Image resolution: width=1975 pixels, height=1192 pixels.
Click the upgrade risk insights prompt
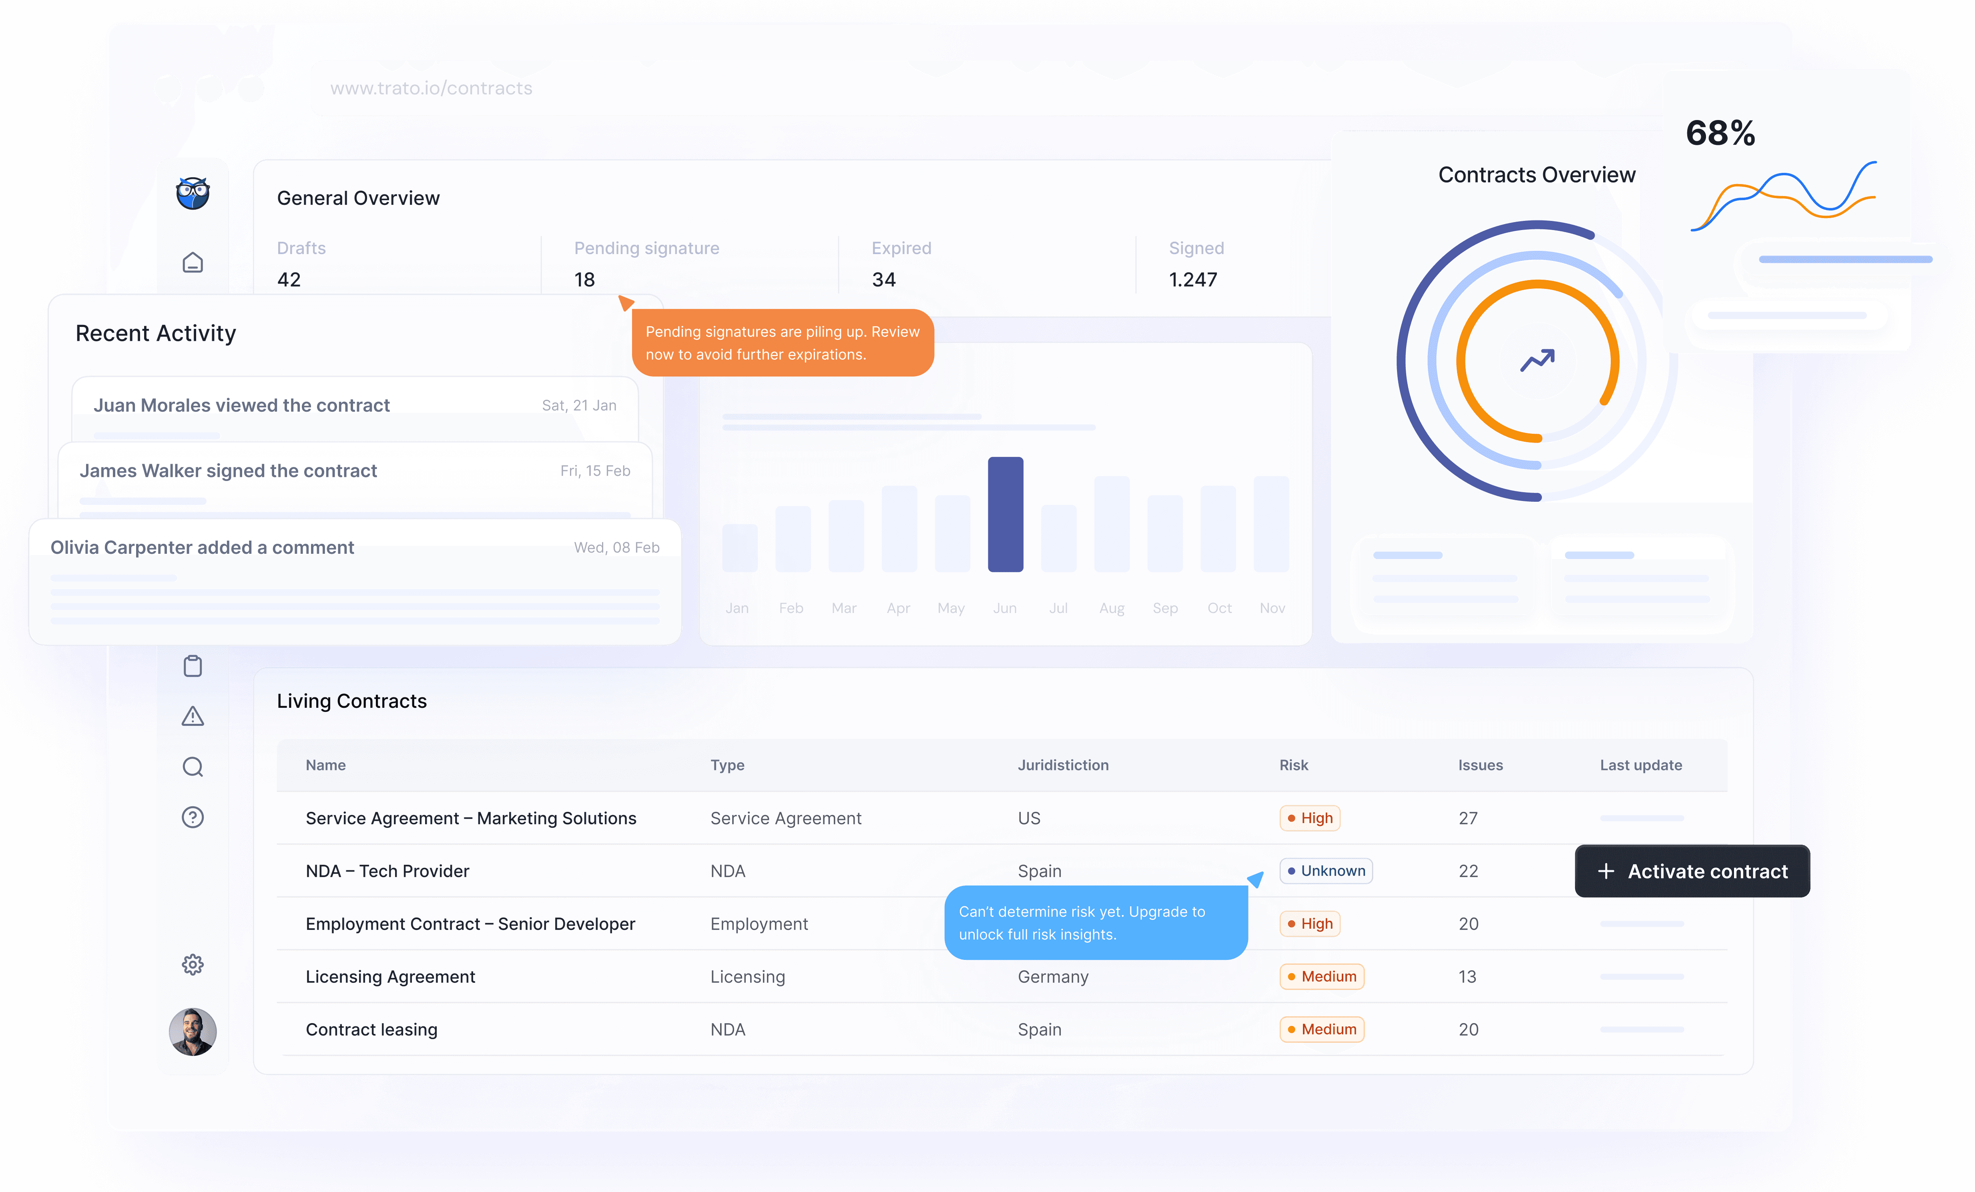[1096, 922]
